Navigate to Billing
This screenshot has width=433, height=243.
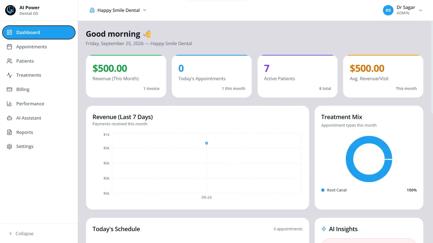[39, 89]
